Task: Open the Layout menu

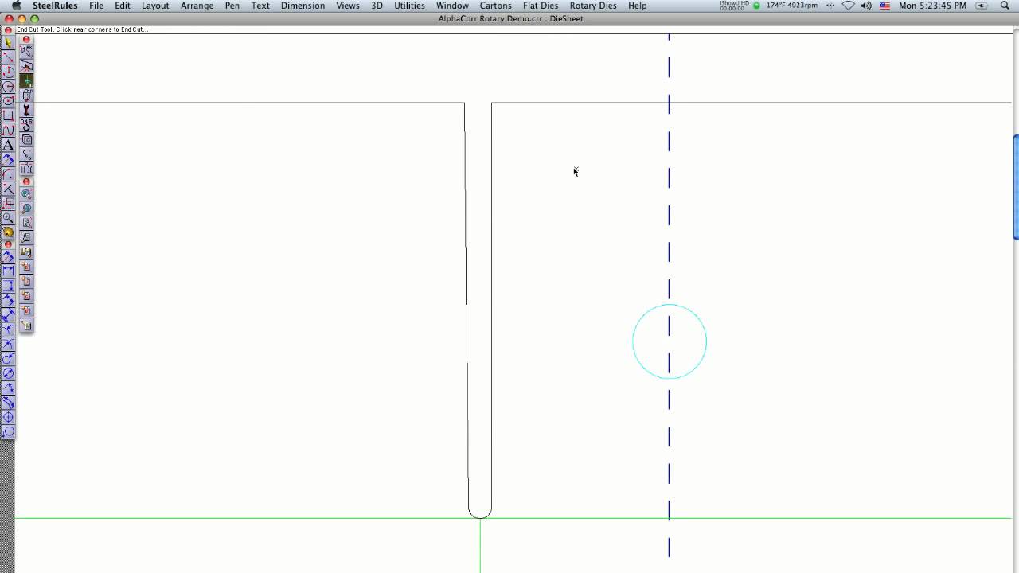Action: pos(155,6)
